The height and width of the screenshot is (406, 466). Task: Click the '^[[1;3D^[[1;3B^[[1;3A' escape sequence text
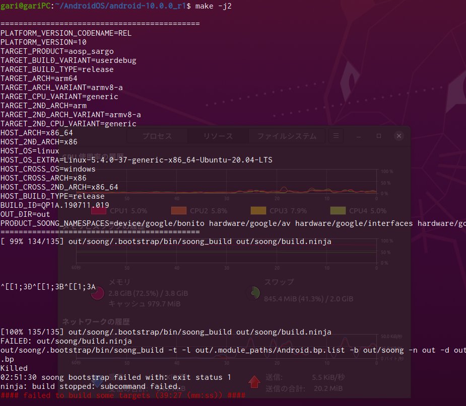(48, 287)
